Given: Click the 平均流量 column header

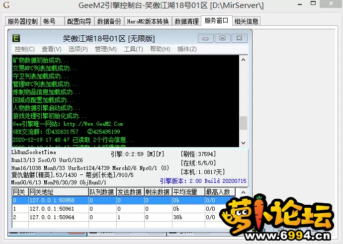Looking at the screenshot, I should pyautogui.click(x=188, y=192).
